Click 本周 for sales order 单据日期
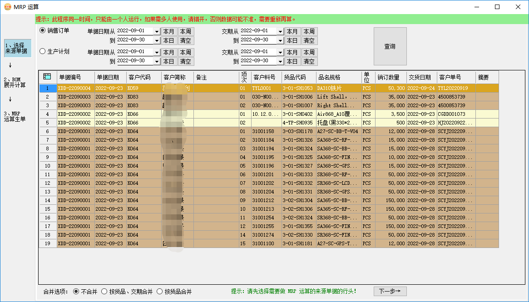 (186, 32)
